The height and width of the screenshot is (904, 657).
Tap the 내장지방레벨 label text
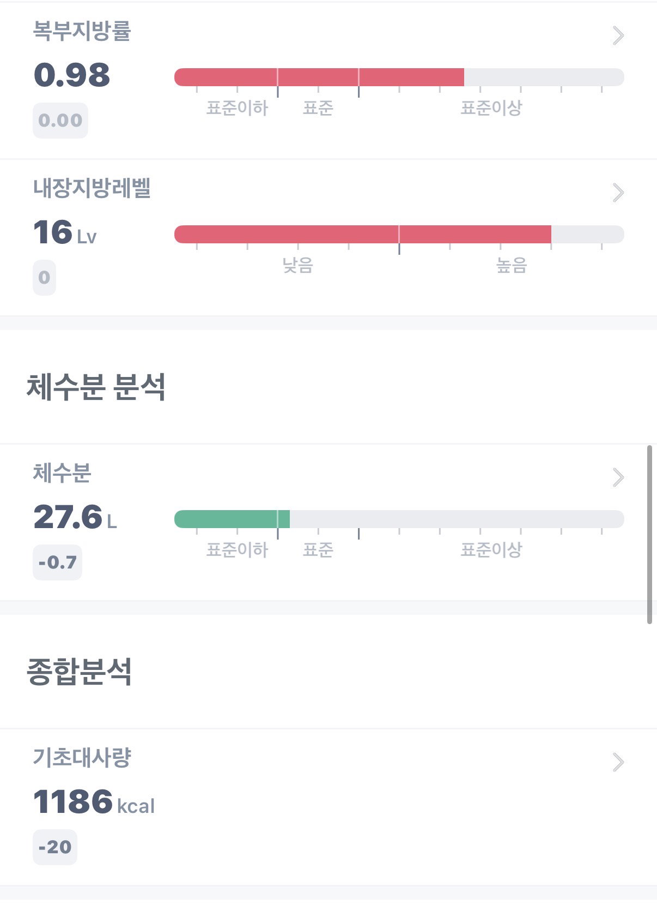click(x=92, y=188)
